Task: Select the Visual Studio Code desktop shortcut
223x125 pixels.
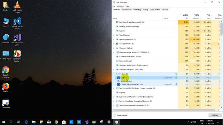Action: click(x=17, y=24)
